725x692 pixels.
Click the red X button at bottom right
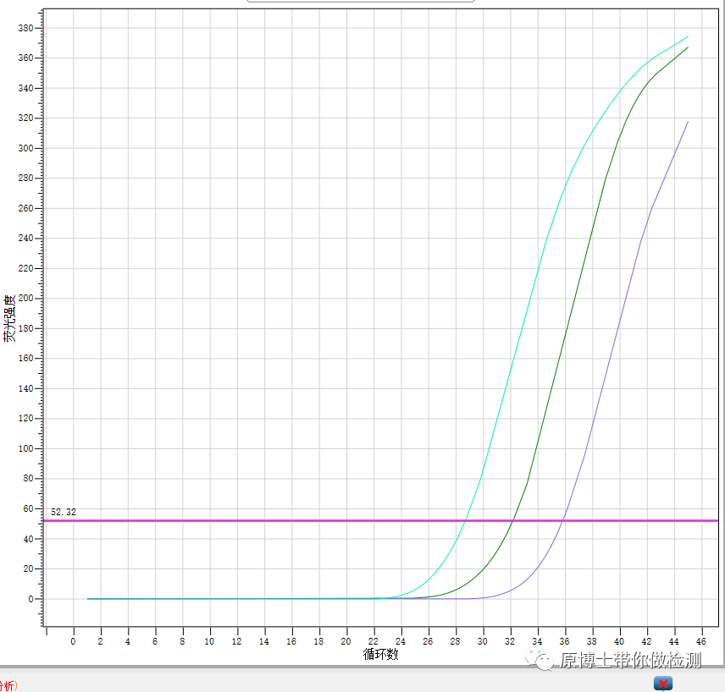(663, 683)
